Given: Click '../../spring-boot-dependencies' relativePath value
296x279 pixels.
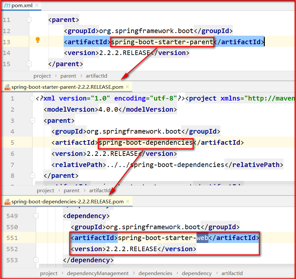Looking at the screenshot, I should (165, 165).
